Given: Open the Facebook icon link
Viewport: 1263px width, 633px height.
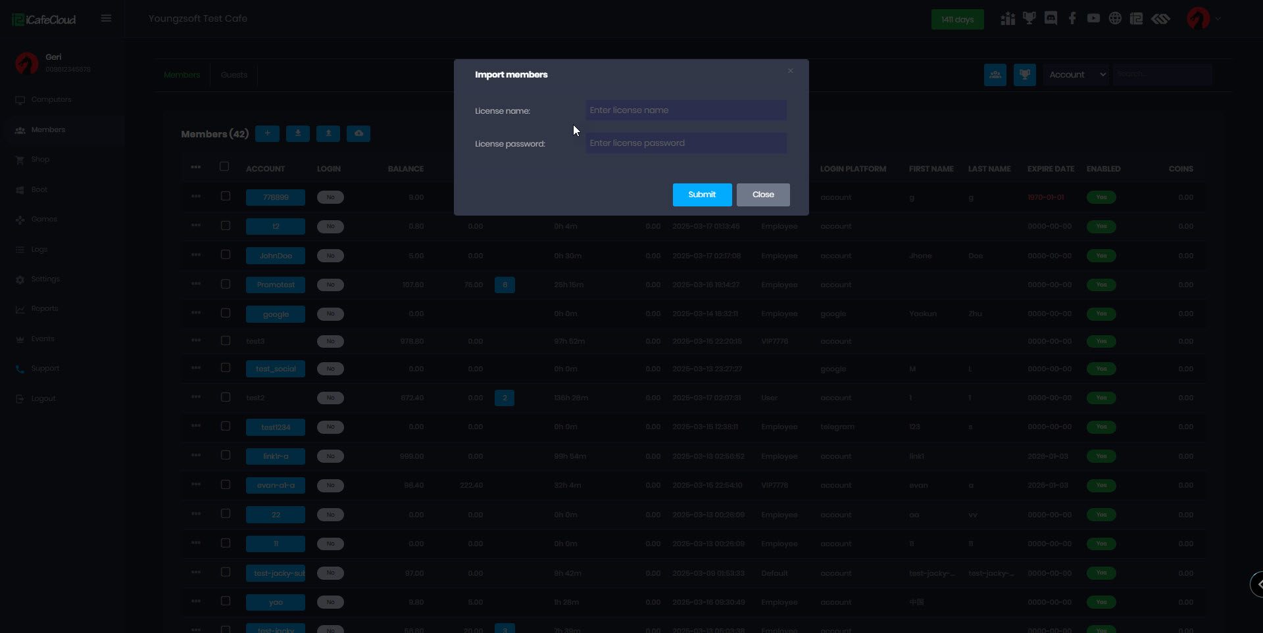Looking at the screenshot, I should coord(1072,18).
